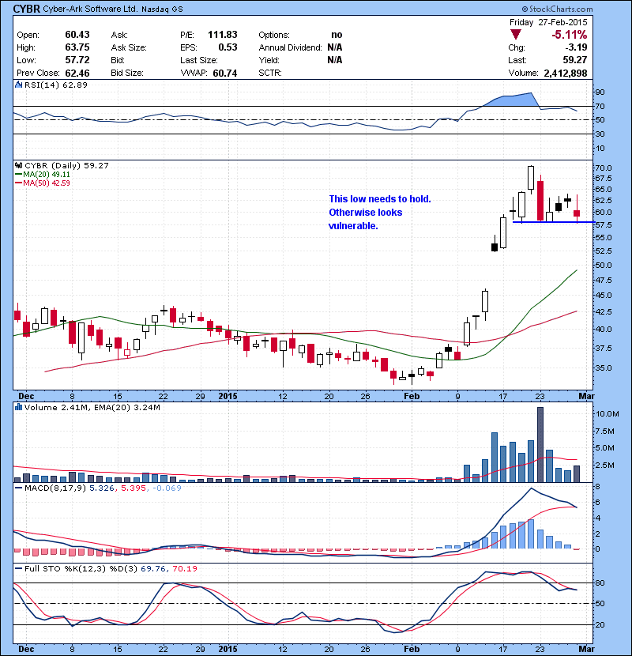Click the Options value 'no'
This screenshot has height=656, width=632.
(x=337, y=35)
